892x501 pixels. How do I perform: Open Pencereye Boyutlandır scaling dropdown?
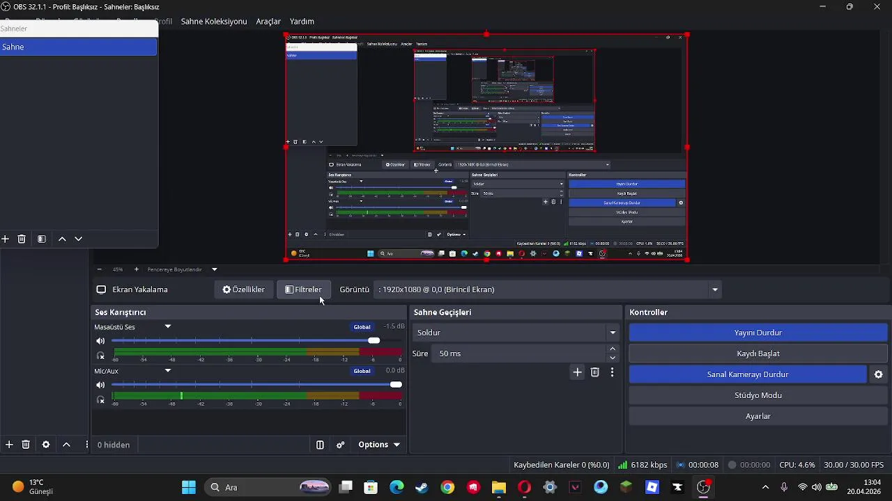(215, 269)
